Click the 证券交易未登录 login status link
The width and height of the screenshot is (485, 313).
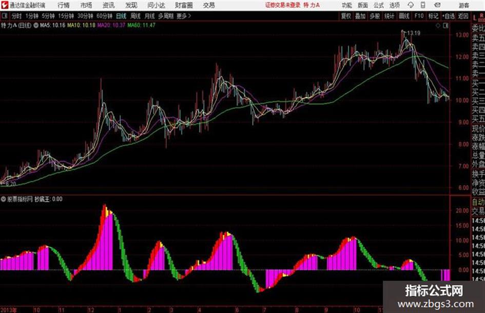click(x=283, y=5)
